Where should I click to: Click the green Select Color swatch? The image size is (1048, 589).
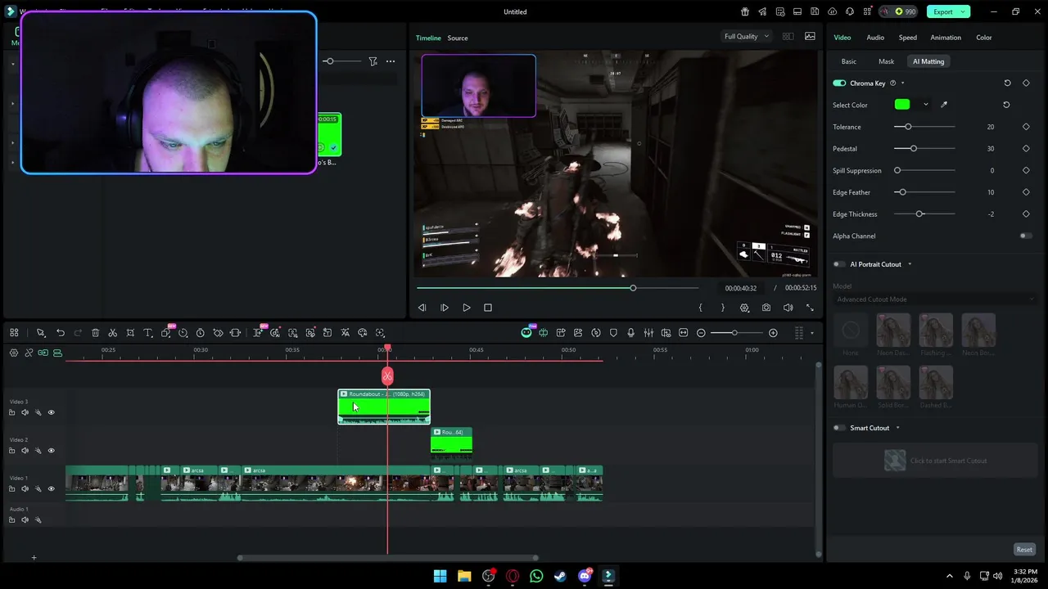pos(902,105)
